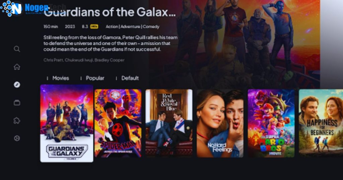The height and width of the screenshot is (180, 343).
Task: Click the Action genre label
Action: (x=112, y=27)
